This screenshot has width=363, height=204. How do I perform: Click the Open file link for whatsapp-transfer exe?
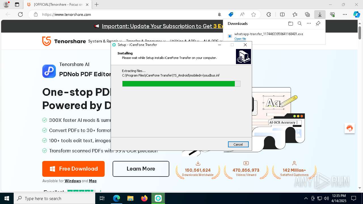[x=240, y=39]
